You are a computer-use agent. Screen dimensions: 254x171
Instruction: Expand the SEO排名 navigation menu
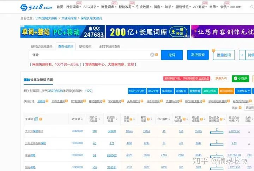coord(91,7)
